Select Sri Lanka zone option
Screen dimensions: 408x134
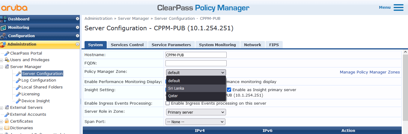point(196,88)
